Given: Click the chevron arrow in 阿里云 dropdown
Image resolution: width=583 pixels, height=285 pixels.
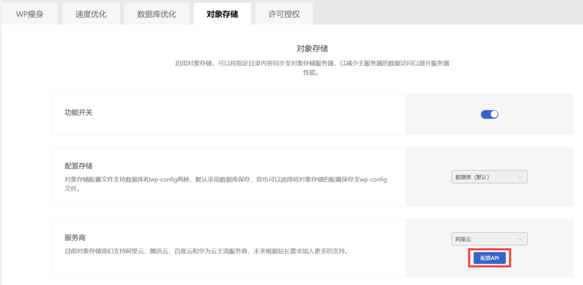Looking at the screenshot, I should [x=520, y=239].
